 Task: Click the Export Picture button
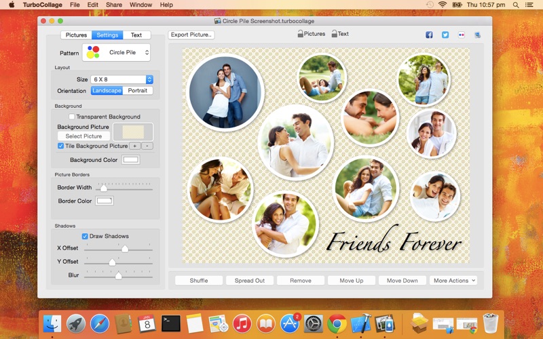[191, 35]
